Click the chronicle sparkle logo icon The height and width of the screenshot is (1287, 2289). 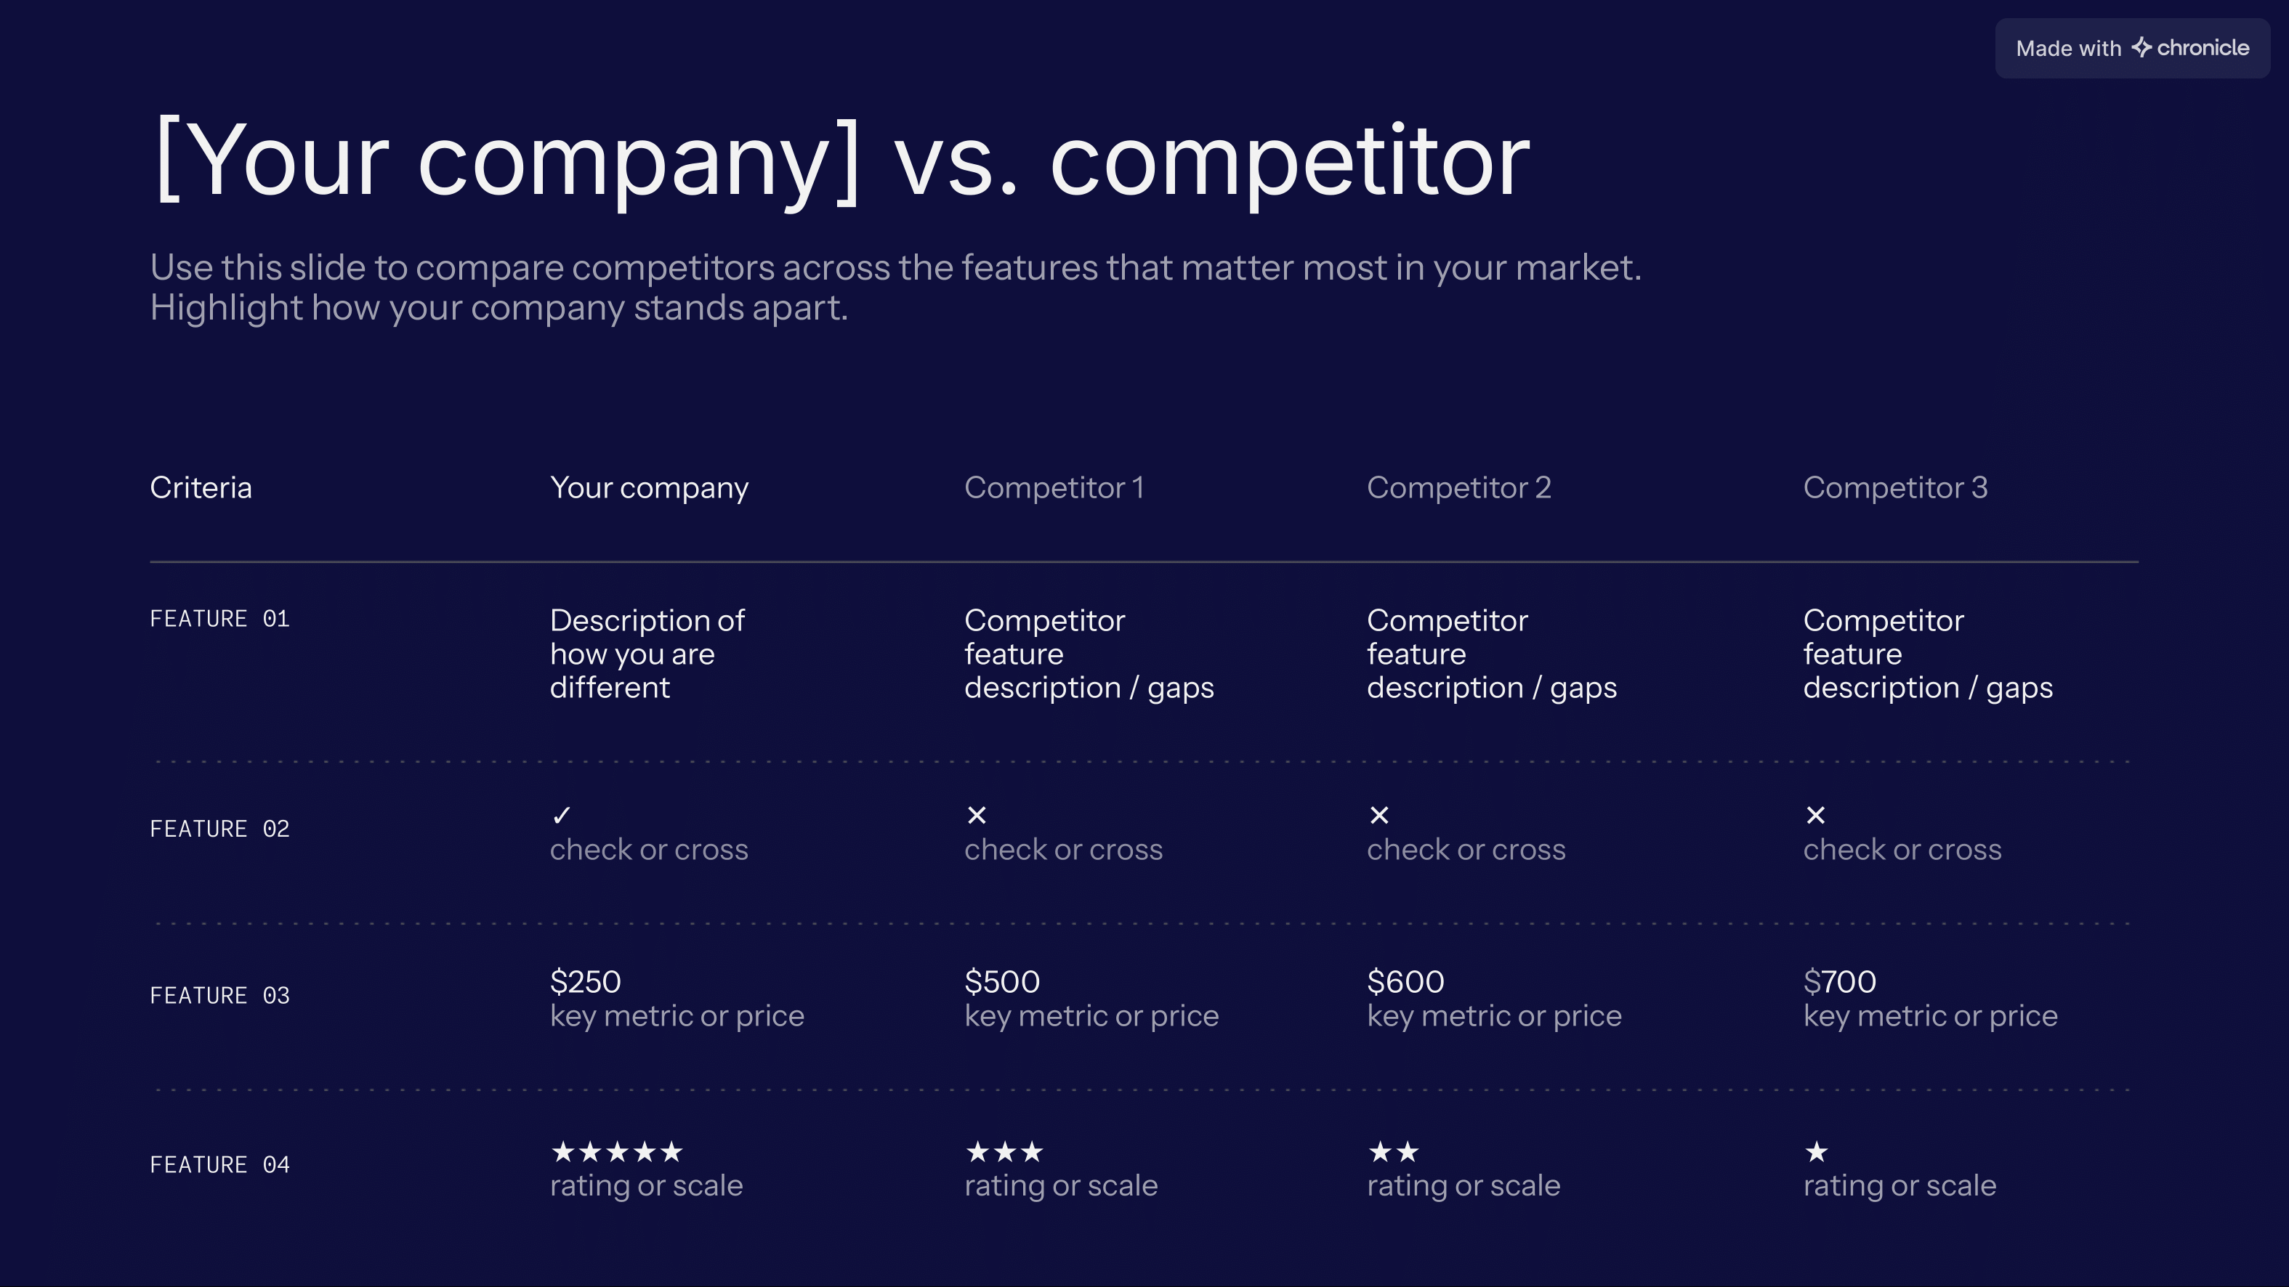[2141, 47]
